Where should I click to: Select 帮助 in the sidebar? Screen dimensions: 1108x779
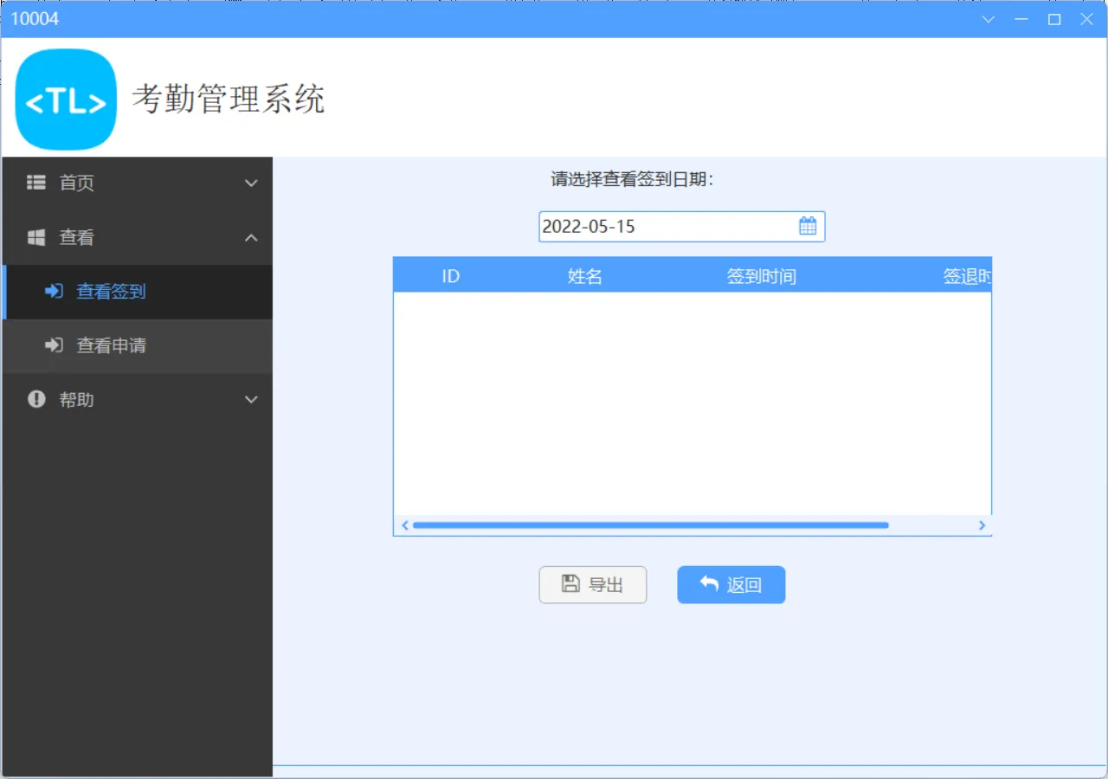click(138, 399)
